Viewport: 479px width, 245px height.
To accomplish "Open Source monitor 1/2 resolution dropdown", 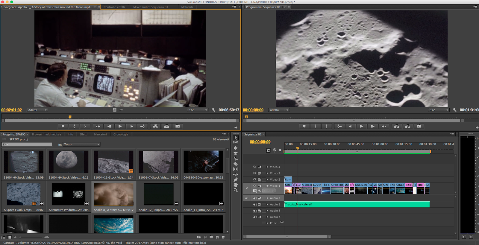I will (x=198, y=110).
